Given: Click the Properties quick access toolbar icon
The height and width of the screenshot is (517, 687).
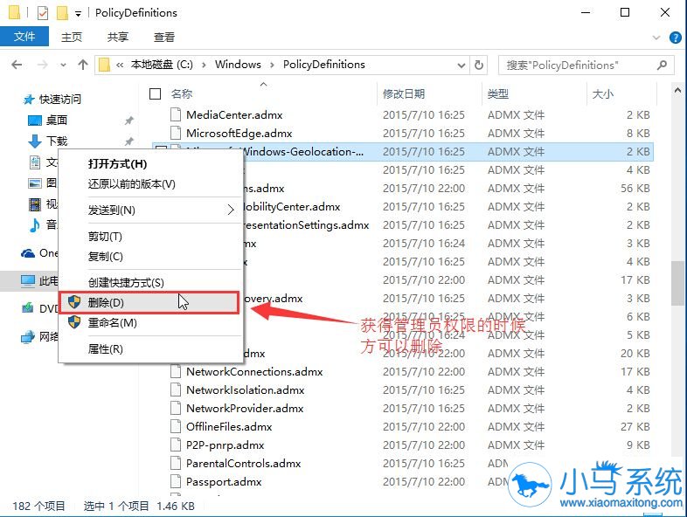Looking at the screenshot, I should coord(43,13).
